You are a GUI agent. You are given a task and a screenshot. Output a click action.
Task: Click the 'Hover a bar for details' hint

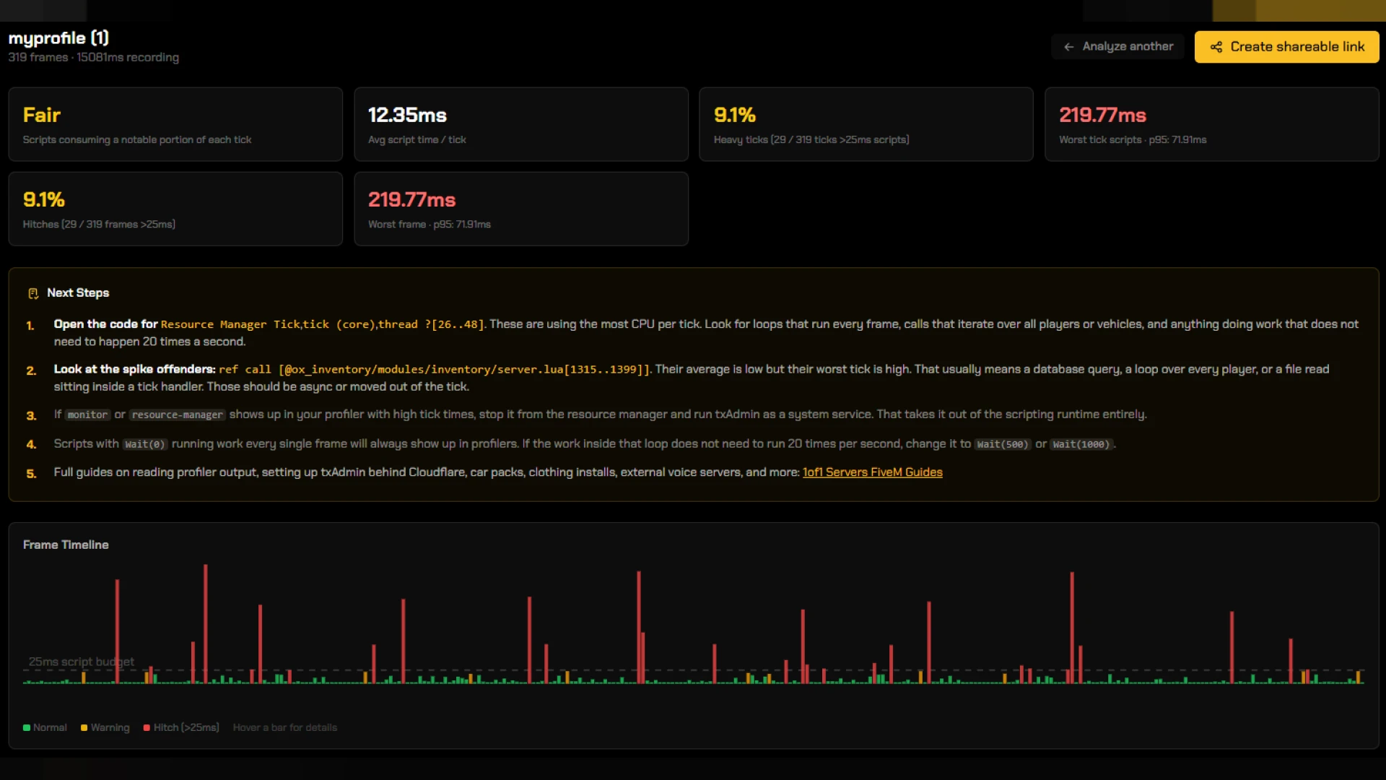[x=285, y=728]
